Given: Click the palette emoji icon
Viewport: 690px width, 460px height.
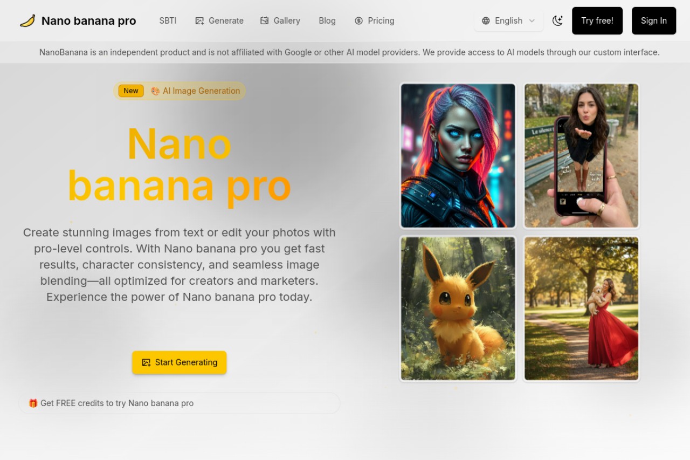Looking at the screenshot, I should (x=155, y=91).
